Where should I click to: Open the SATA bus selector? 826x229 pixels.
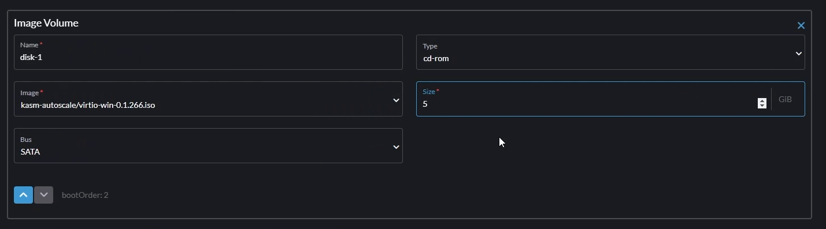click(x=208, y=146)
